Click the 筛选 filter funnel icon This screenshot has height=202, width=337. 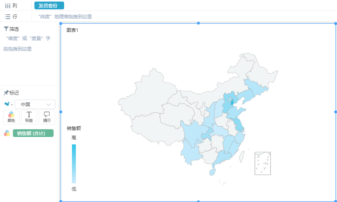(6, 29)
